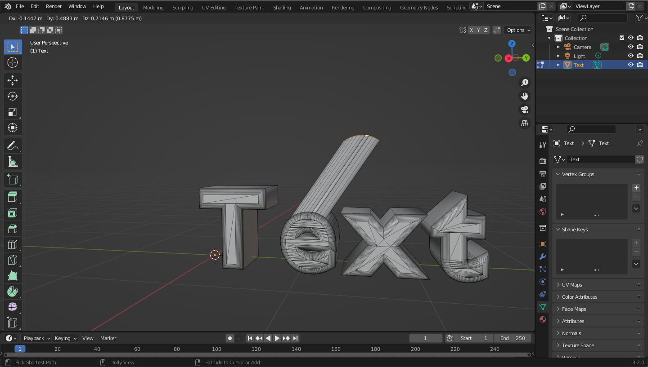Hide the Text object in viewport
The image size is (648, 367).
631,65
